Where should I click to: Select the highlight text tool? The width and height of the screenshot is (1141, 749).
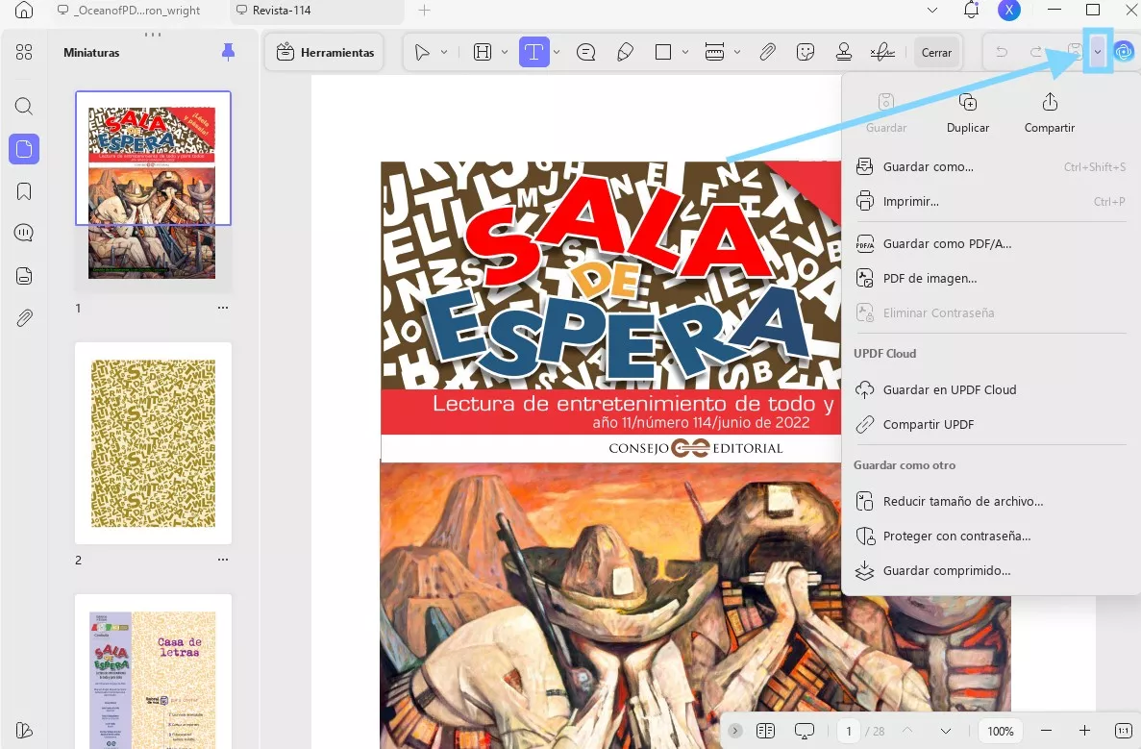[483, 53]
